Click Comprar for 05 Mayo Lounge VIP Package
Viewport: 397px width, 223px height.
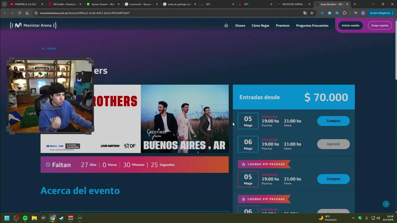click(x=333, y=179)
